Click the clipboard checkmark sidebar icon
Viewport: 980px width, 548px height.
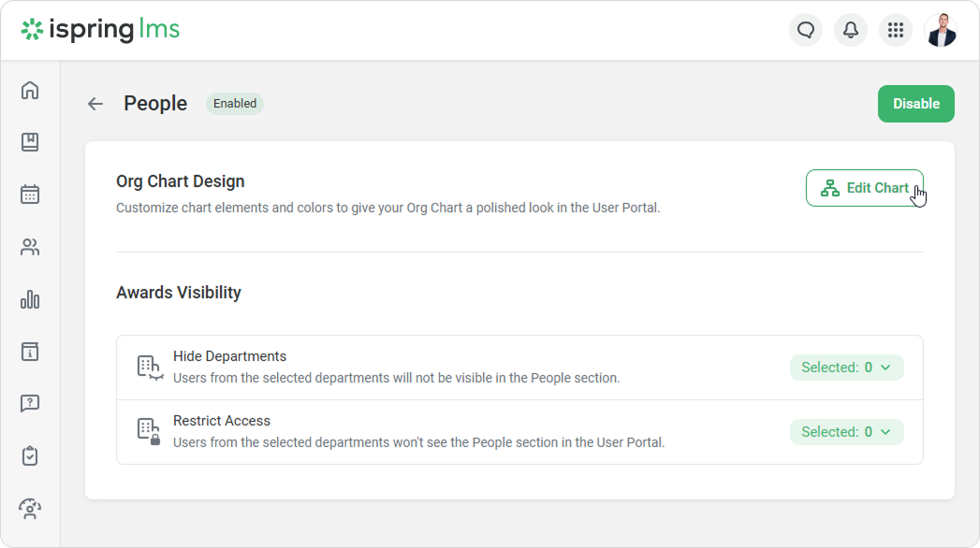point(30,456)
